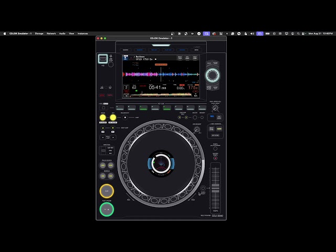Click the BACK button above rotary selector
The image size is (336, 252).
(209, 63)
